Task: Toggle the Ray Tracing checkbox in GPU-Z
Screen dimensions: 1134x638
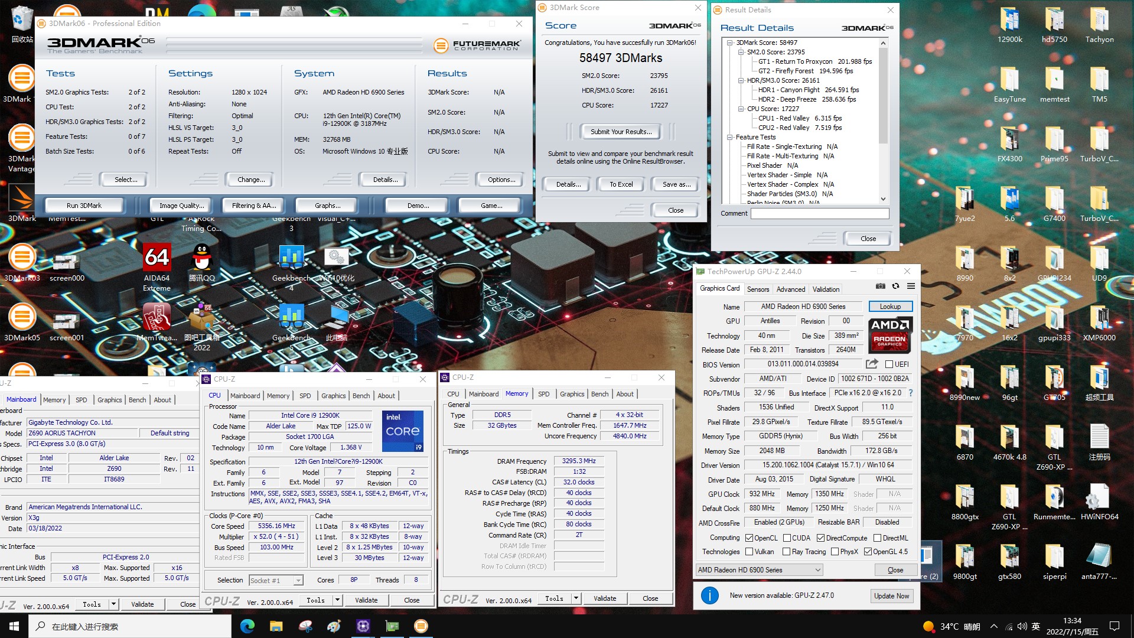Action: point(786,552)
